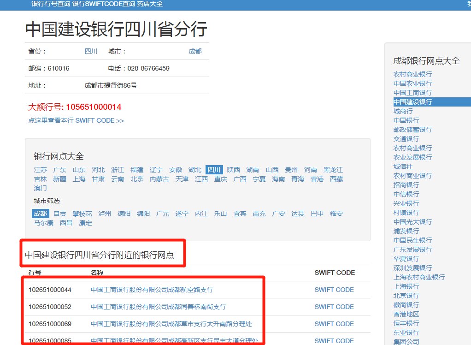Viewport: 471px width, 345px height.
Task: Open 上海农村商业银行 sidebar link
Action: click(419, 277)
